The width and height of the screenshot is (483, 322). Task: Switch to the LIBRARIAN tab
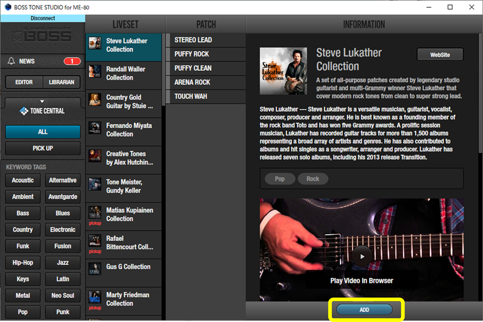pos(62,82)
